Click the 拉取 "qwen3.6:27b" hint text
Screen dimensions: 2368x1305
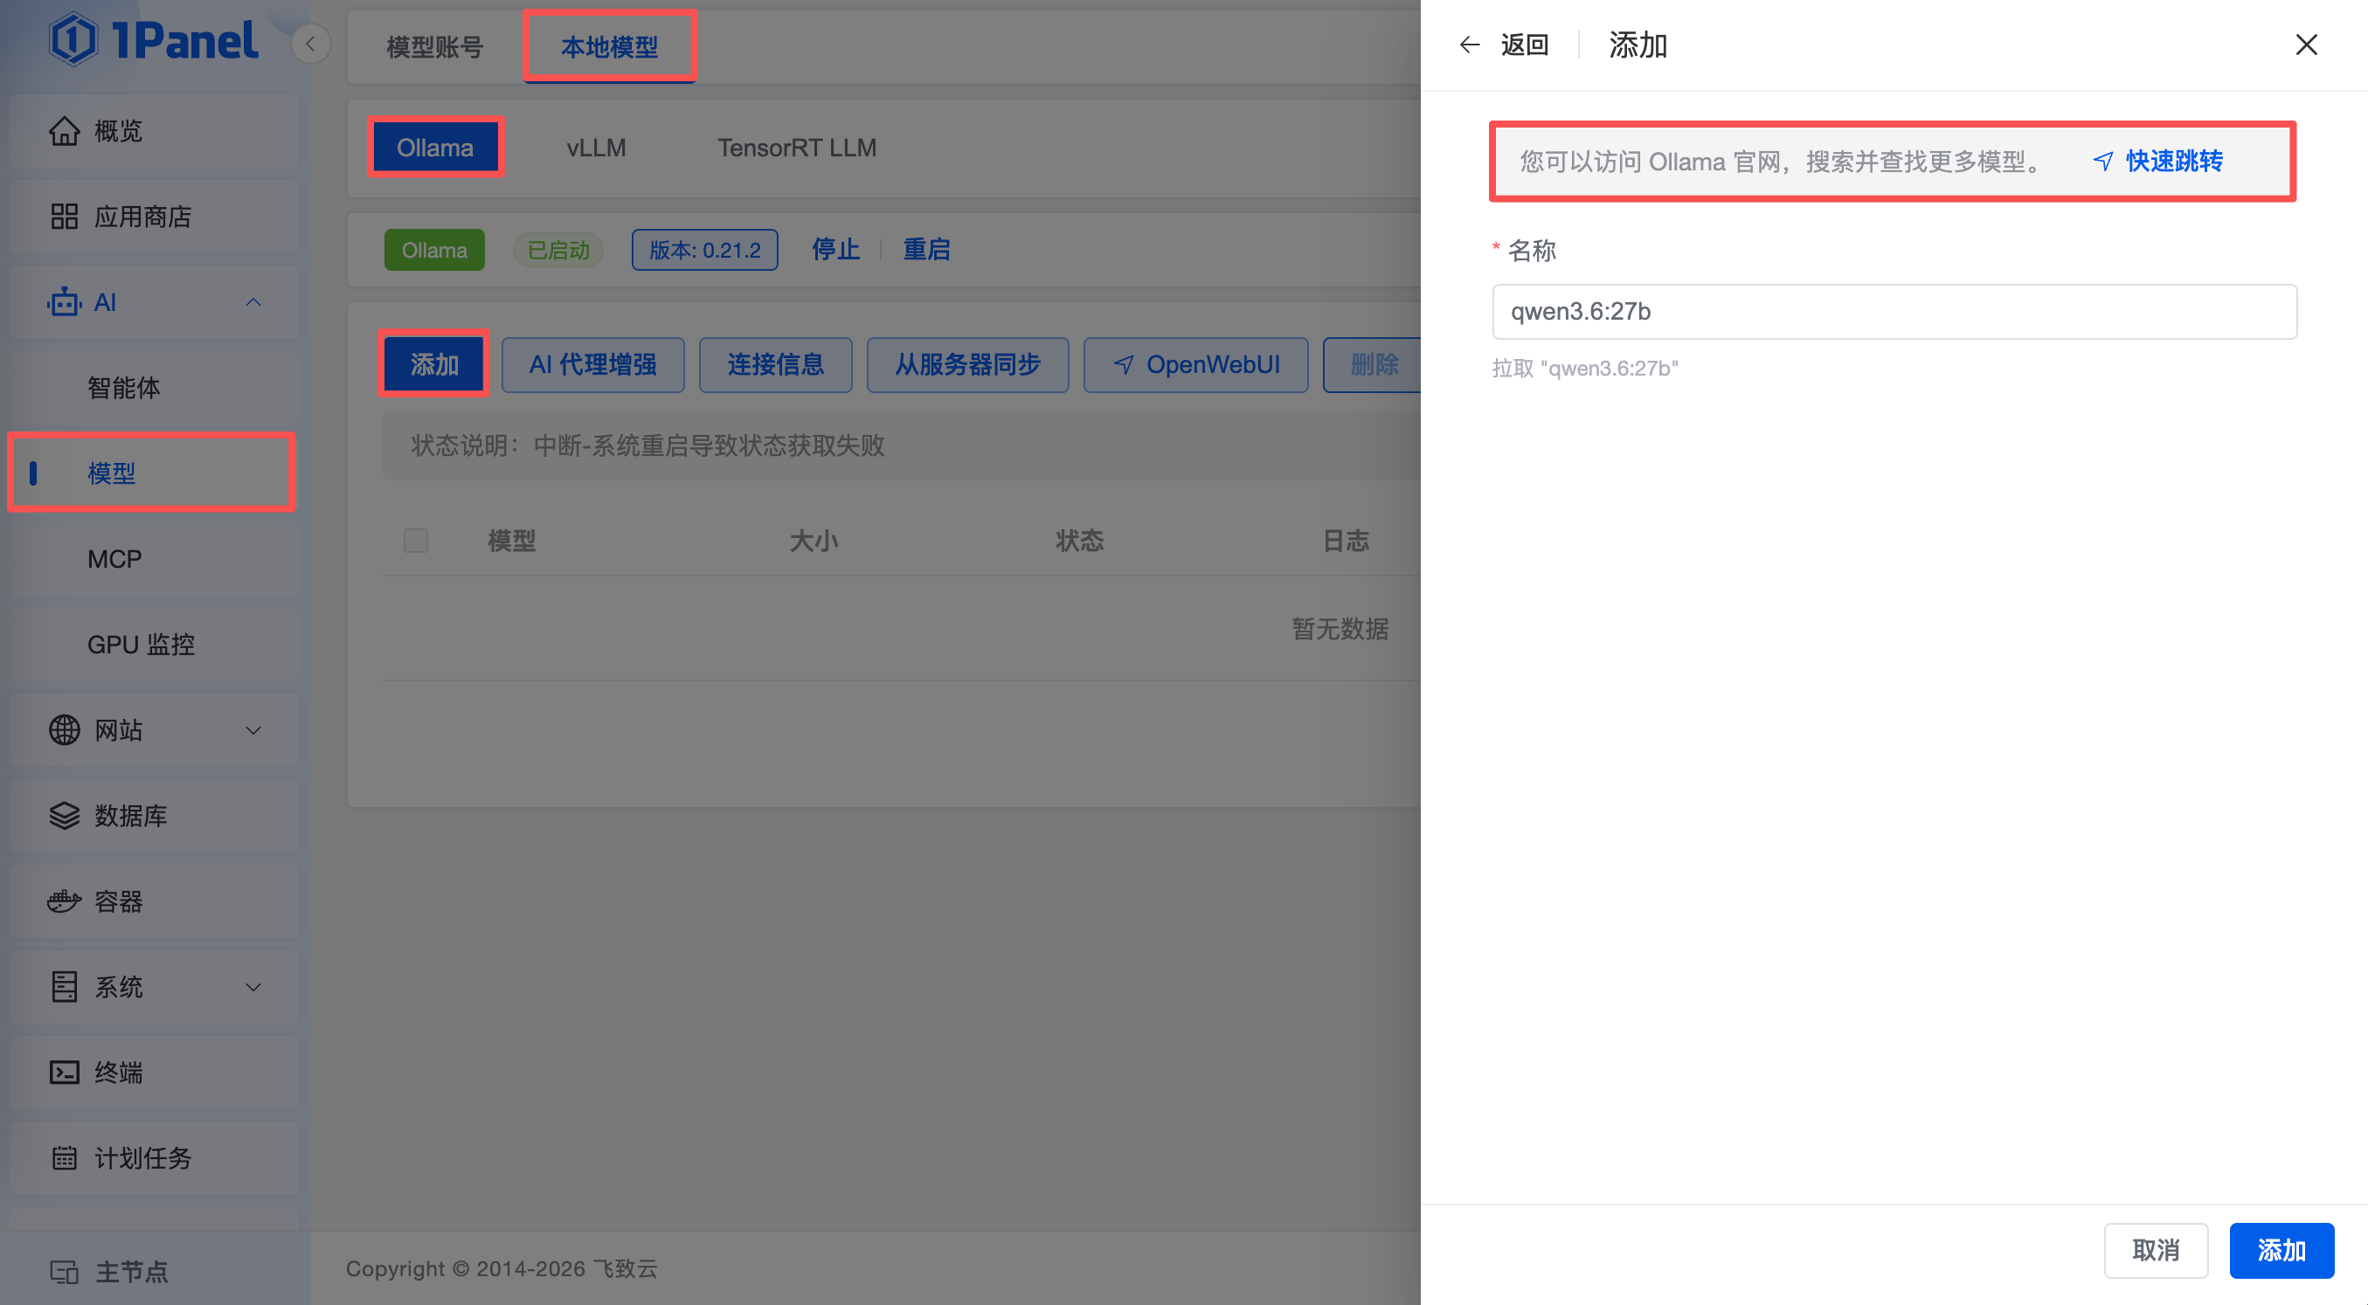[x=1585, y=369]
